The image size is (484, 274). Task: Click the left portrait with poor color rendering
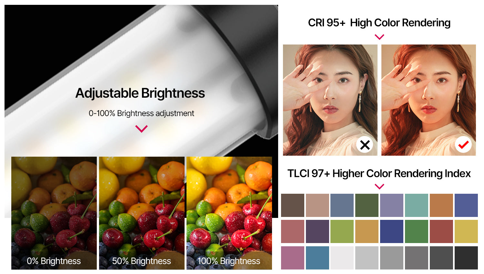pyautogui.click(x=330, y=100)
